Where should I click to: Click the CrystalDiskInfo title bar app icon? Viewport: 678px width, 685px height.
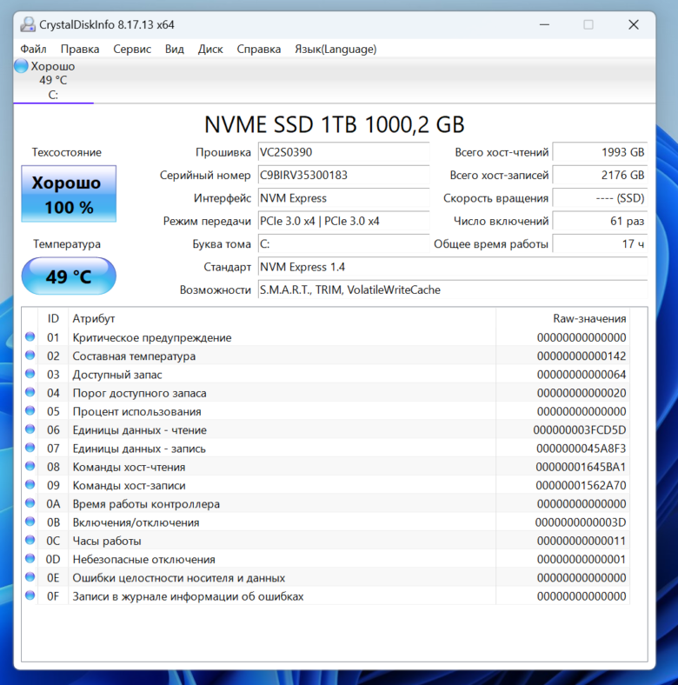[x=28, y=24]
